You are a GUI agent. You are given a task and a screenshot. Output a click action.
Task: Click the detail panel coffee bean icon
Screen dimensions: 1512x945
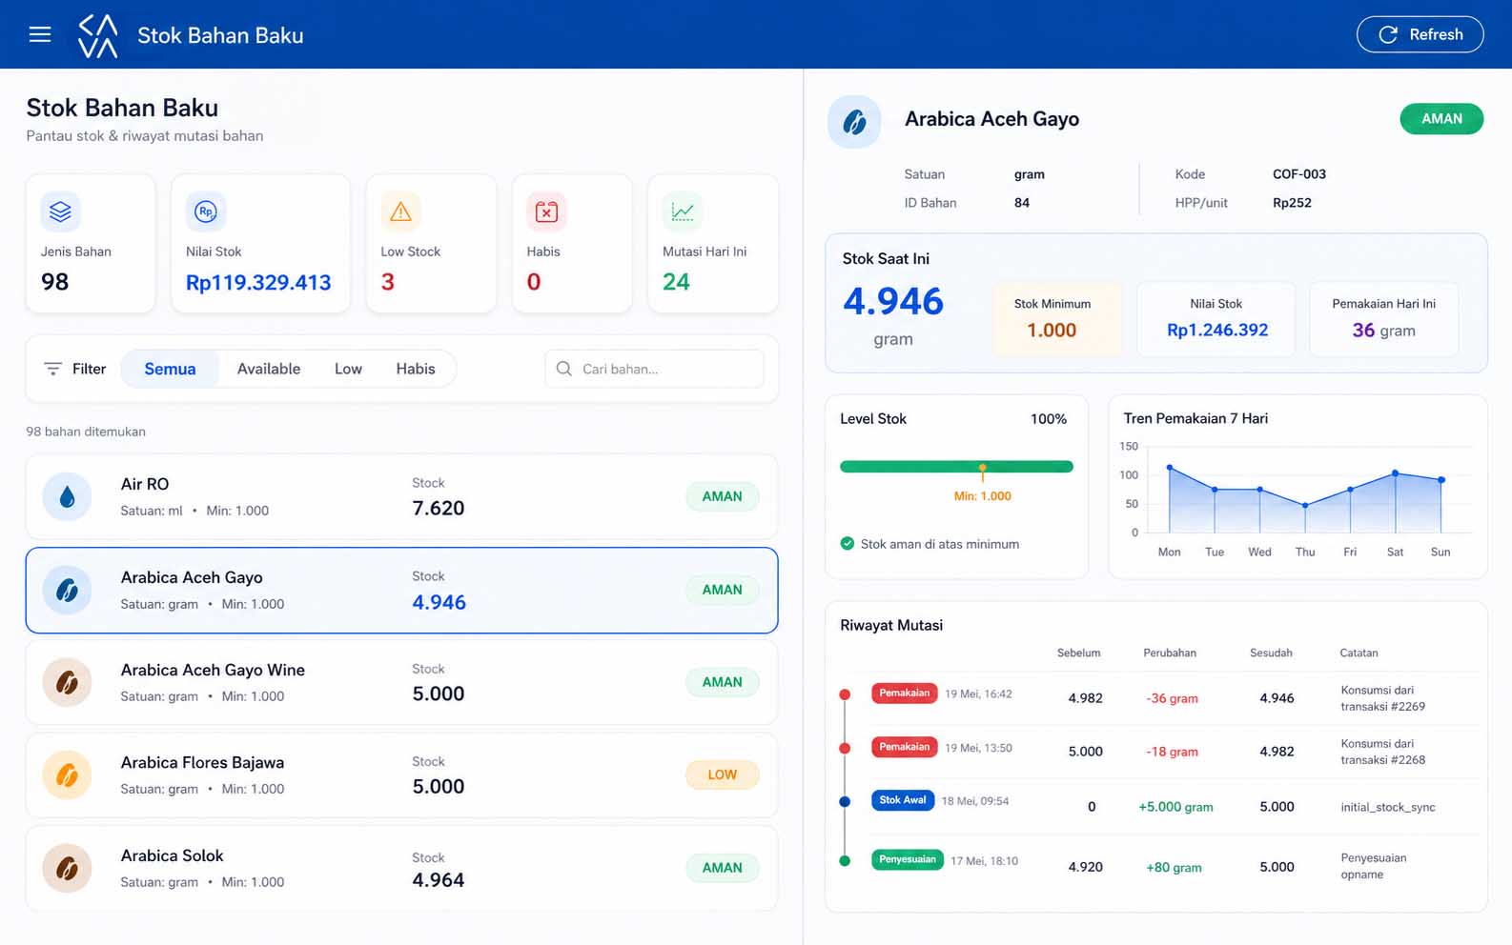(854, 121)
